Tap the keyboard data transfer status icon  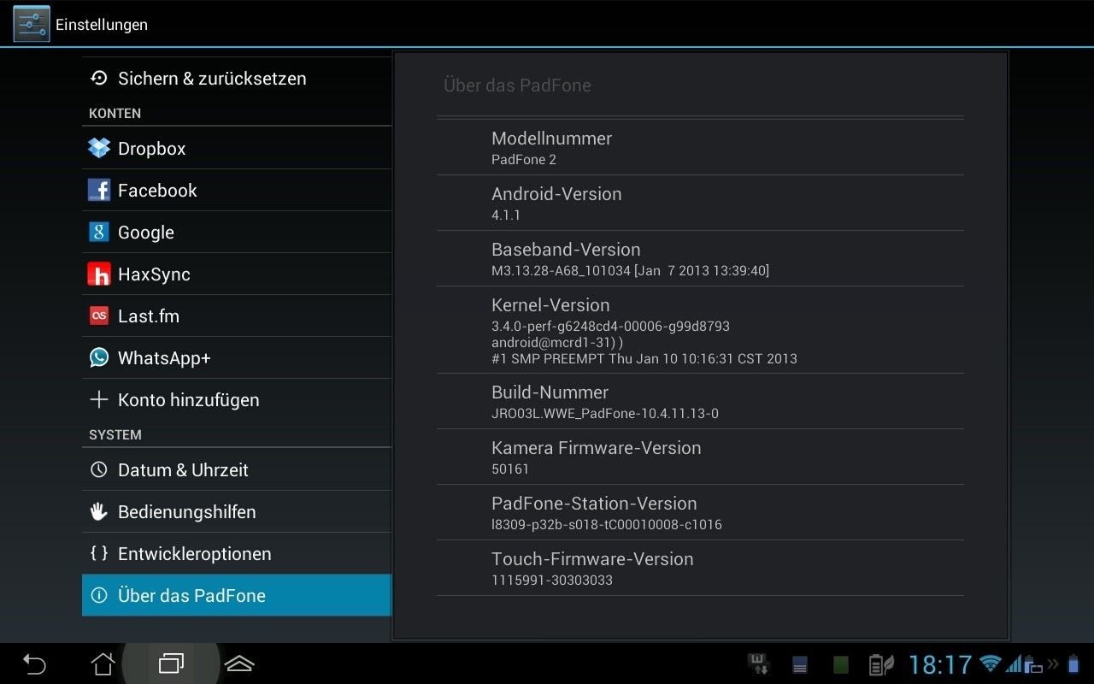[757, 664]
